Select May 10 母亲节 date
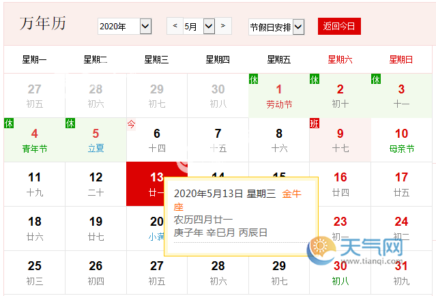Viewport: 436px width, 296px height. click(x=401, y=140)
